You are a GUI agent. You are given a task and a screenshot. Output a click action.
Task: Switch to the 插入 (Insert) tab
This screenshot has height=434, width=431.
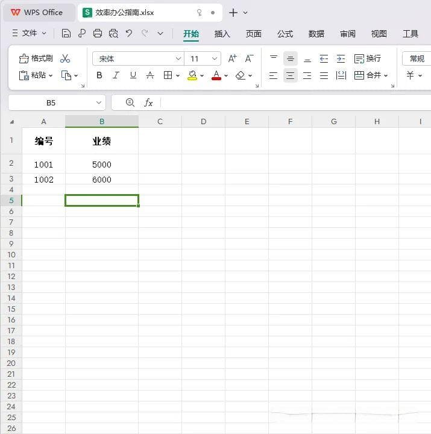(222, 34)
